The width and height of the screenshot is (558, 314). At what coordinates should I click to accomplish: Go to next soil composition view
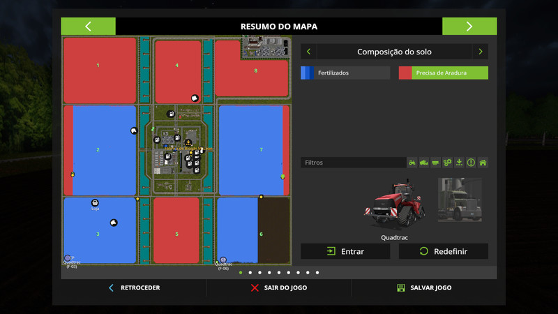pyautogui.click(x=480, y=52)
